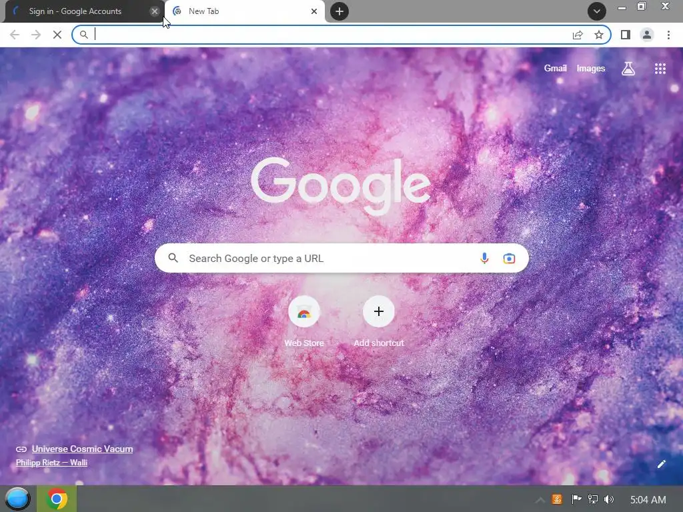Toggle the side panel
The height and width of the screenshot is (512, 683).
pyautogui.click(x=626, y=35)
